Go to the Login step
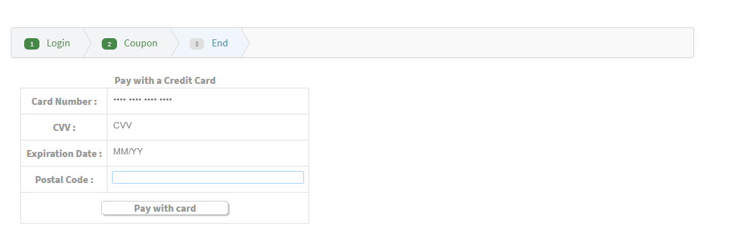Image resolution: width=743 pixels, height=239 pixels. (x=59, y=43)
